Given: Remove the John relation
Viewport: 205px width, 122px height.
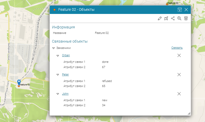Looking at the screenshot, I should click(x=179, y=94).
